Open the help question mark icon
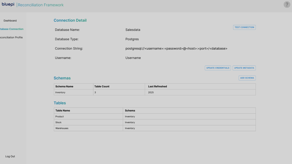 point(287,5)
